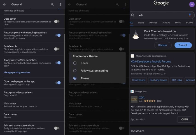Tap the Android chip in sitelinks
Screen dimensions: 196x135
click(190, 80)
